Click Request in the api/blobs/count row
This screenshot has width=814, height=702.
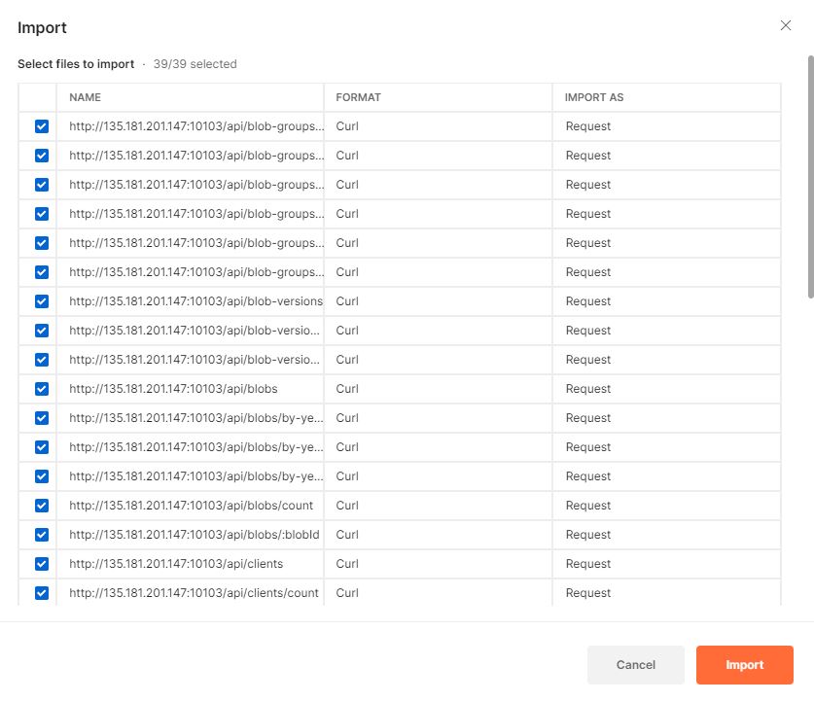(588, 506)
